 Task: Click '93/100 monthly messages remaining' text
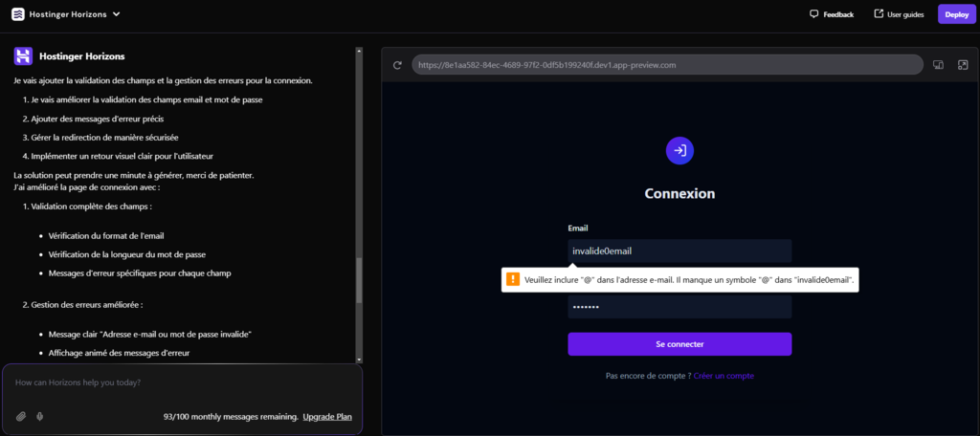pyautogui.click(x=231, y=417)
